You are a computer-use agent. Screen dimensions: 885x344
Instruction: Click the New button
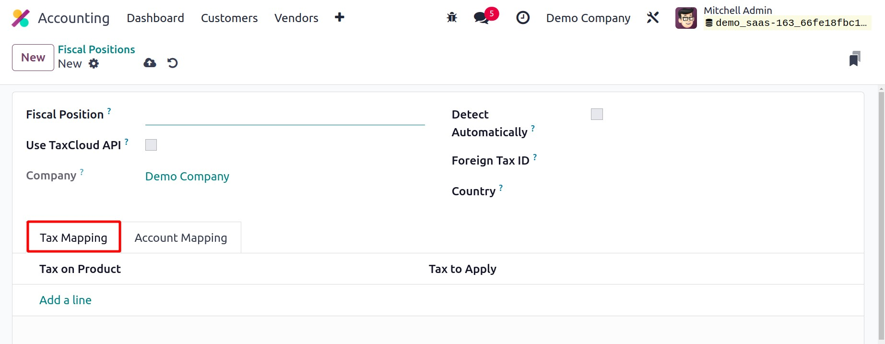click(33, 58)
